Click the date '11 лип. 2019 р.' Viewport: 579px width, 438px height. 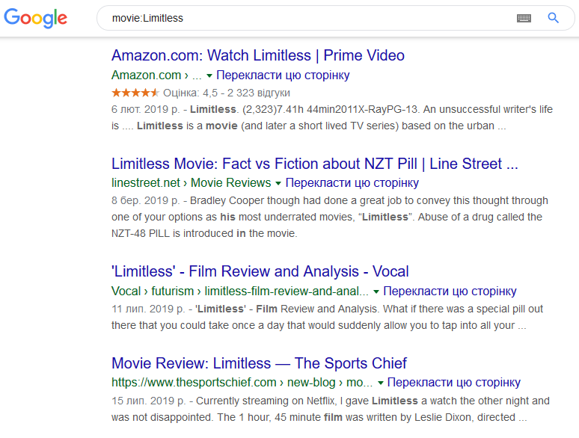pos(147,309)
